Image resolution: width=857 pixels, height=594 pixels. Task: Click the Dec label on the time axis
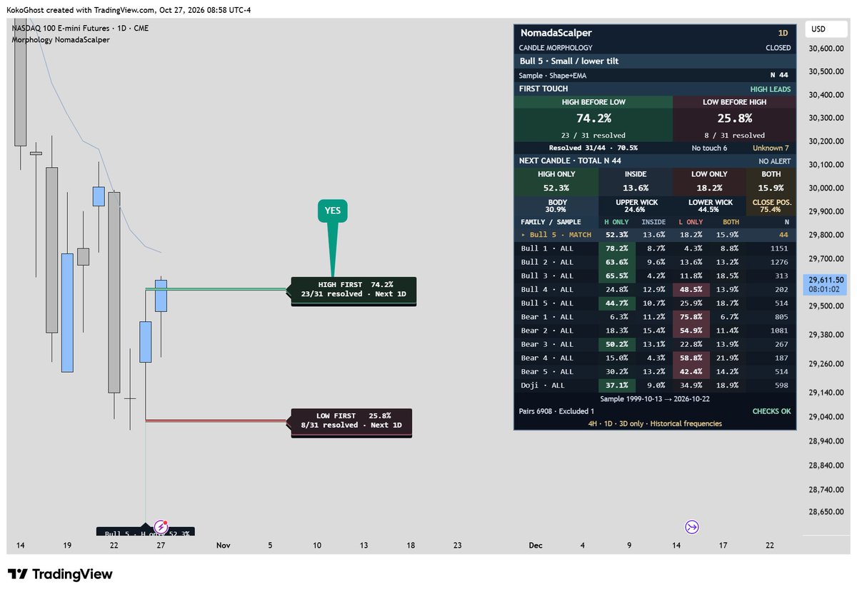point(536,545)
